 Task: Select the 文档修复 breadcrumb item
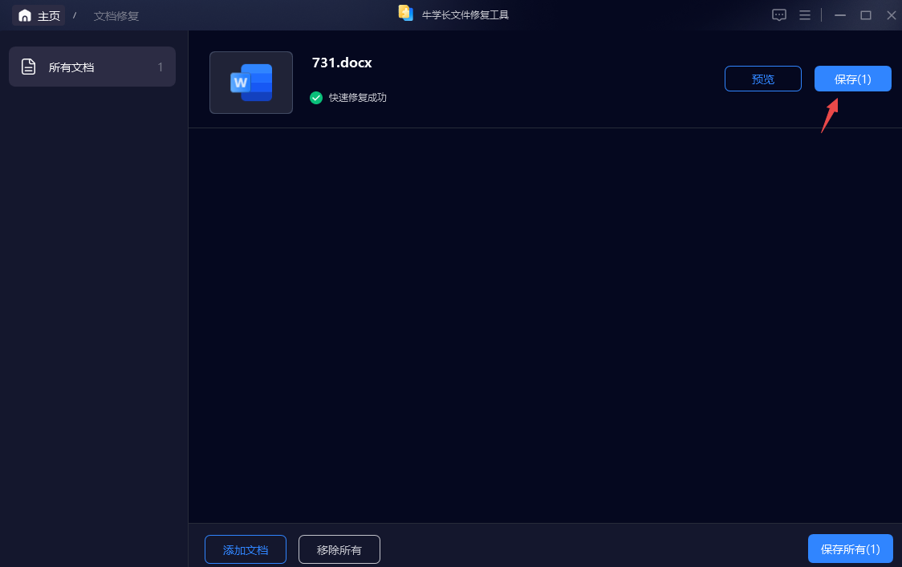pyautogui.click(x=116, y=16)
